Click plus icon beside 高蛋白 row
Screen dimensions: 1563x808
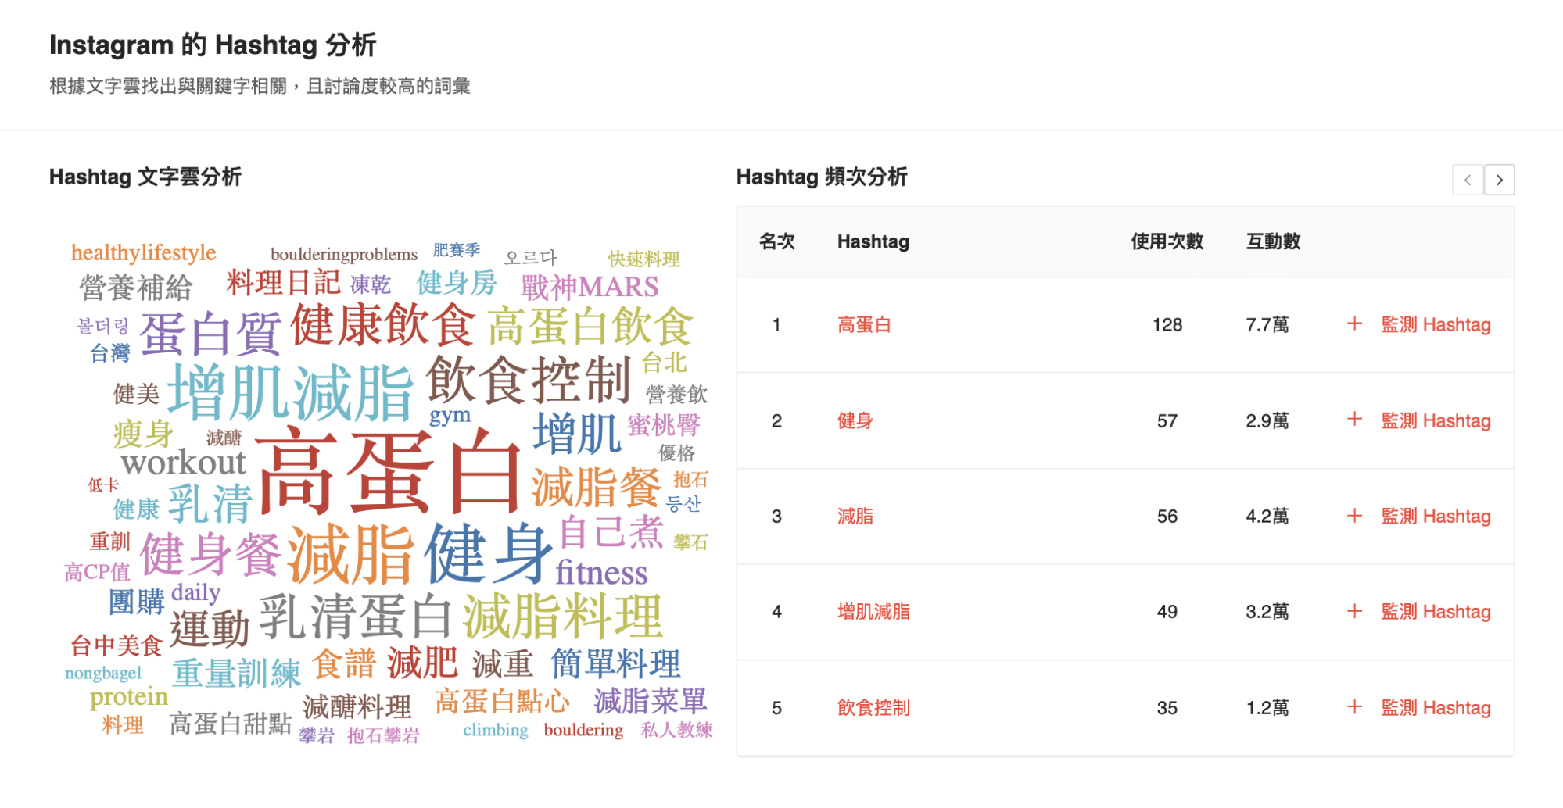(x=1354, y=324)
